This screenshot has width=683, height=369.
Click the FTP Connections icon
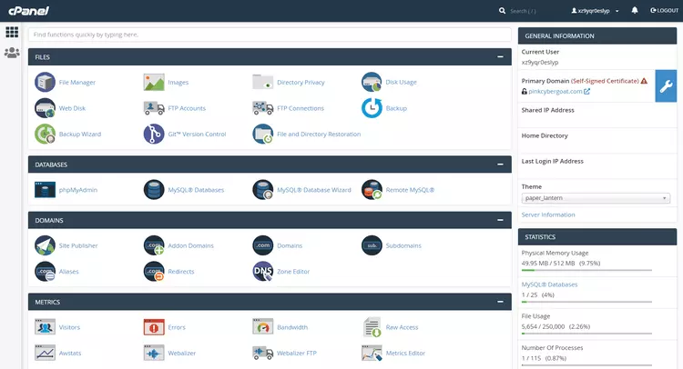pyautogui.click(x=262, y=108)
